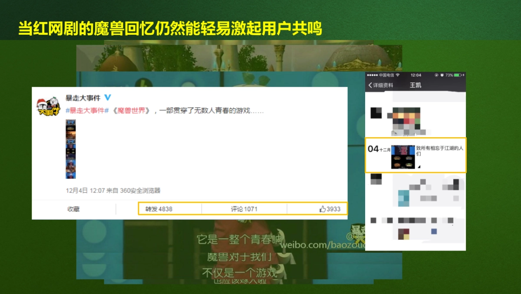Click the battery icon at top right of phone
The image size is (521, 294).
(458, 75)
